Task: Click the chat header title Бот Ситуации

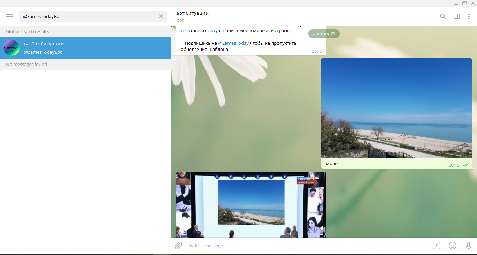Action: point(193,13)
